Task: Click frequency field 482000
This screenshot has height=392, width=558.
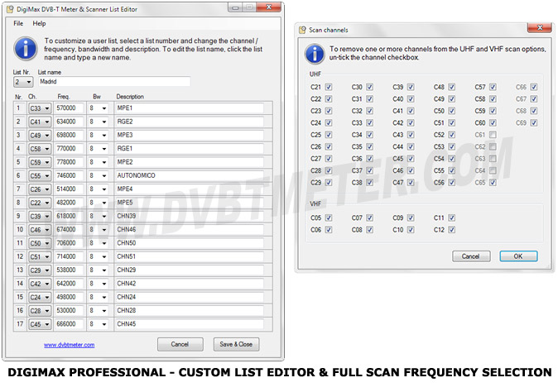Action: click(69, 203)
